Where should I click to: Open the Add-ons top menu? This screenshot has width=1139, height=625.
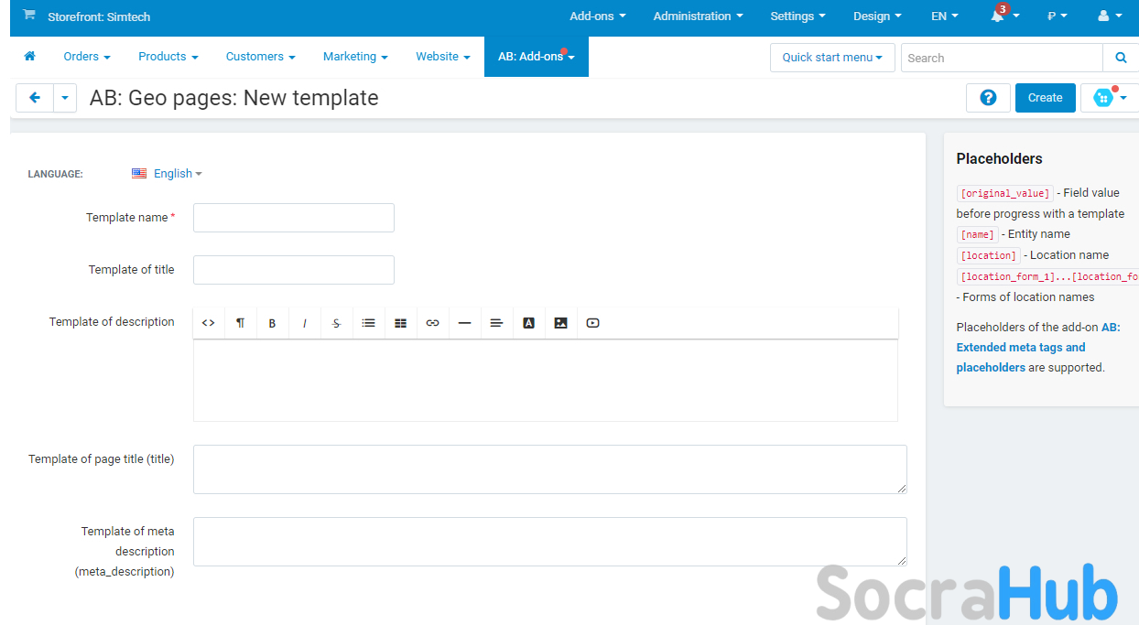(x=598, y=16)
